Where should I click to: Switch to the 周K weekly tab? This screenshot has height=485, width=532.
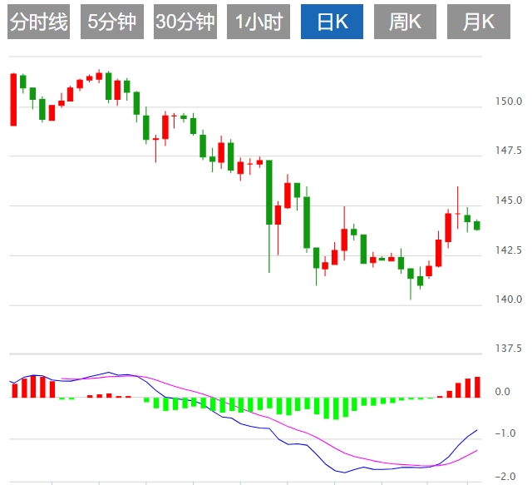pyautogui.click(x=405, y=22)
